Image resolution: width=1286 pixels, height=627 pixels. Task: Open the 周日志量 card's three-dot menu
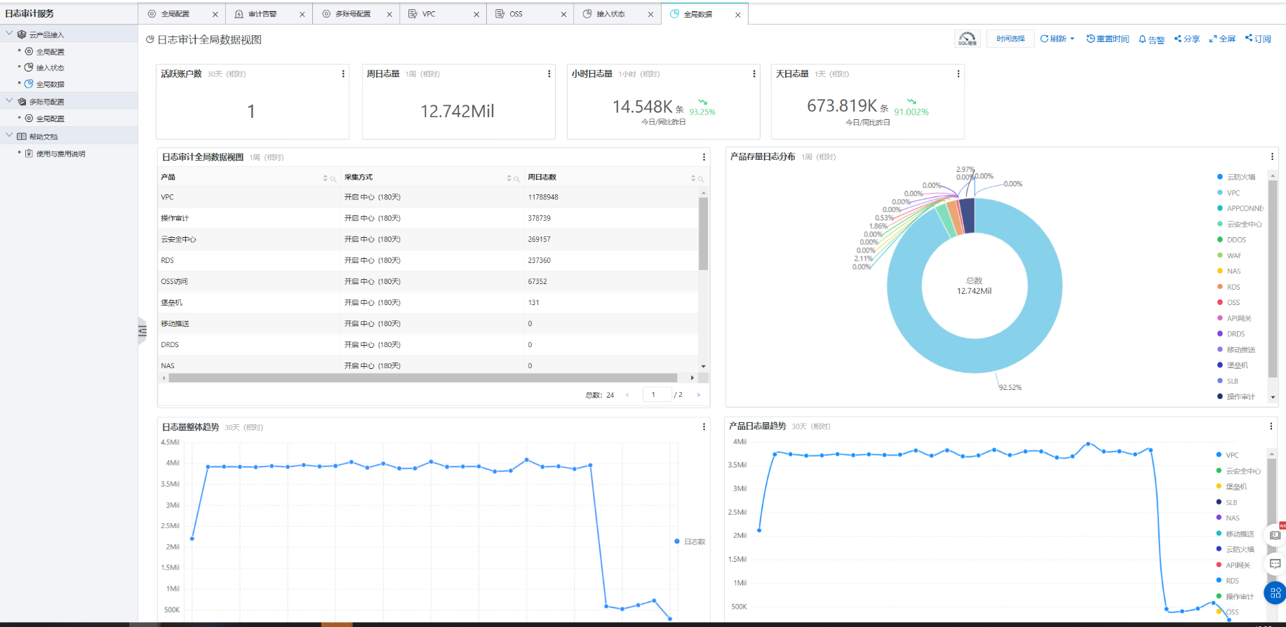549,74
